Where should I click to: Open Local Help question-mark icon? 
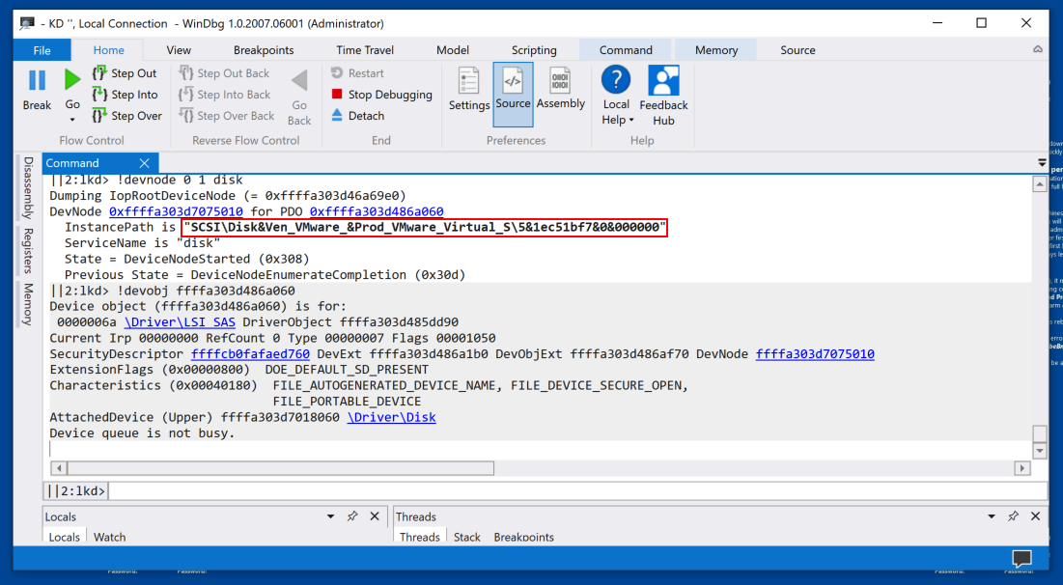coord(616,79)
